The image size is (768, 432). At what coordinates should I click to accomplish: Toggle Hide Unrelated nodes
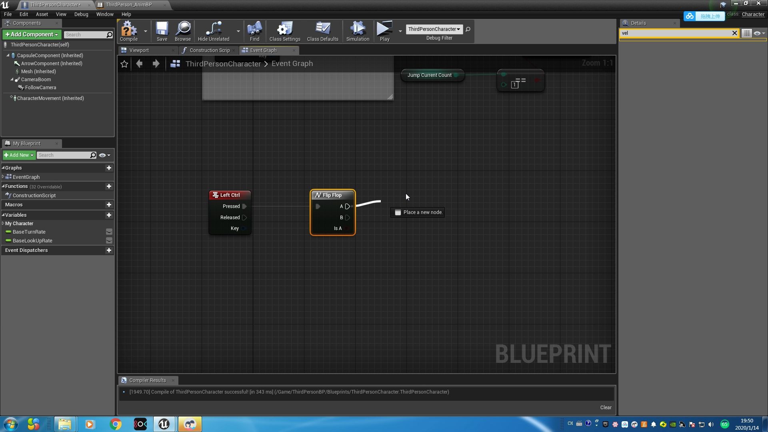(214, 31)
